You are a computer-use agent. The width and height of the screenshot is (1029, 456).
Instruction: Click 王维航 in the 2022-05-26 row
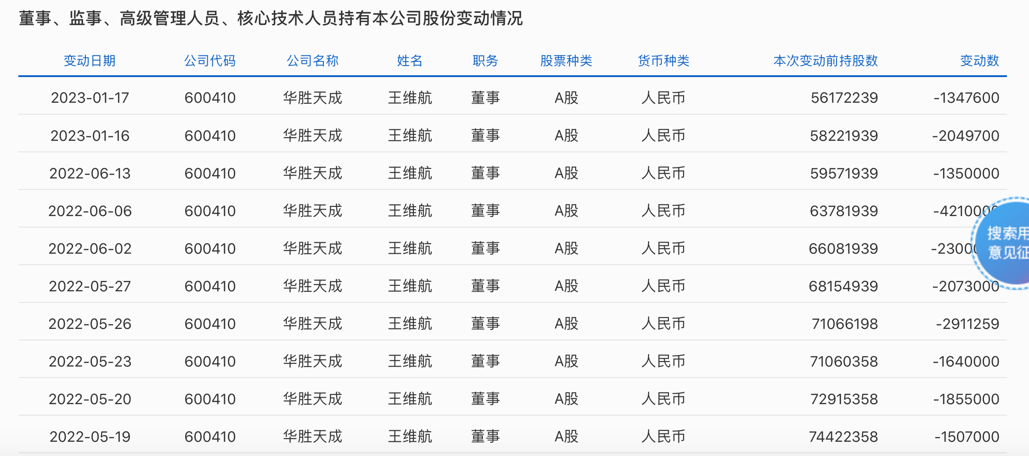click(x=410, y=324)
